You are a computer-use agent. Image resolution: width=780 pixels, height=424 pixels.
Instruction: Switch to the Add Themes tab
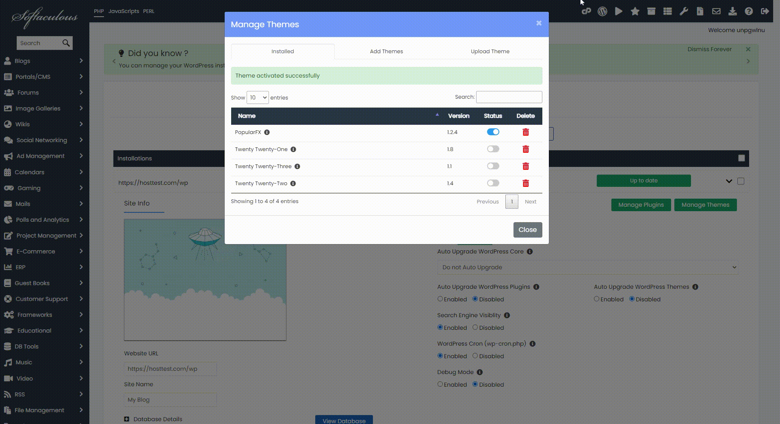[386, 52]
